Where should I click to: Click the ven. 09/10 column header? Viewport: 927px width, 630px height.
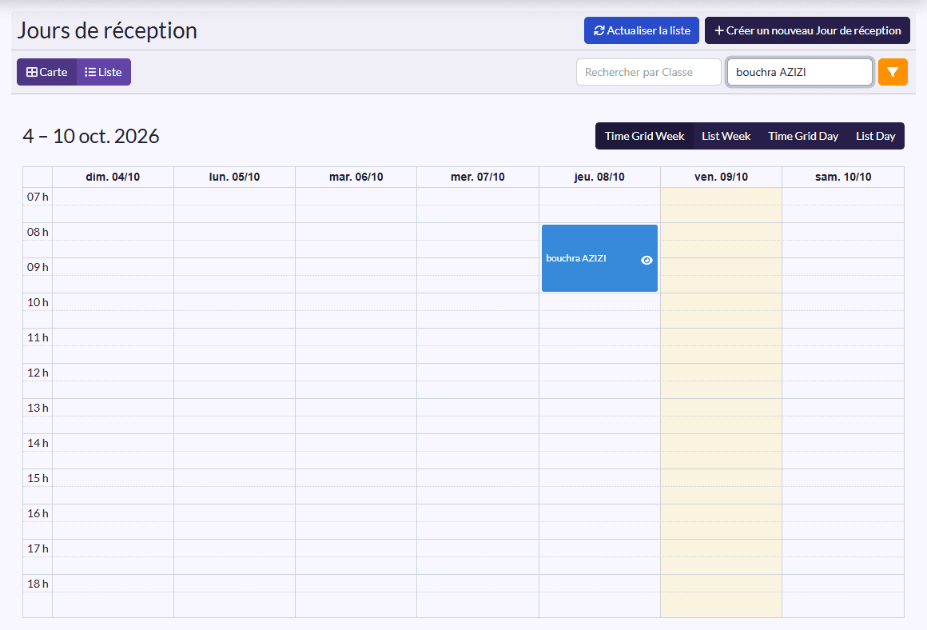(x=722, y=177)
